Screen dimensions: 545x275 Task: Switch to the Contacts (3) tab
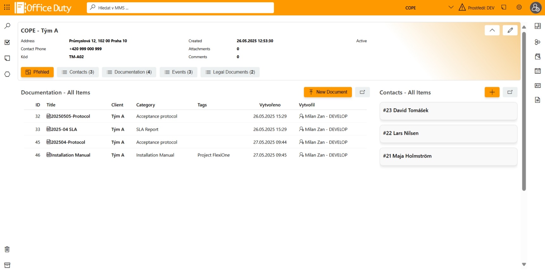click(78, 72)
